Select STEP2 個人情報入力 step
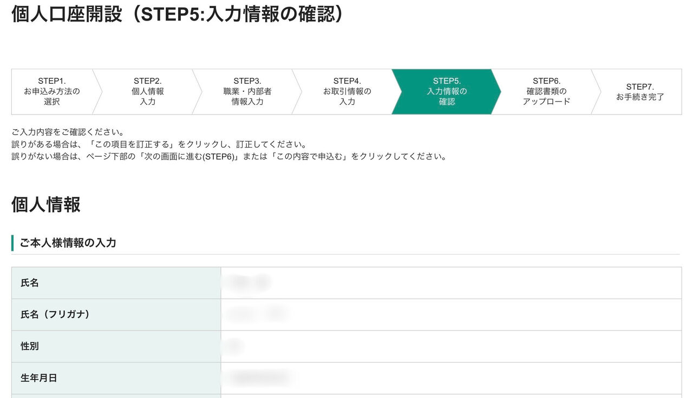Screen dimensions: 693x398 point(147,91)
